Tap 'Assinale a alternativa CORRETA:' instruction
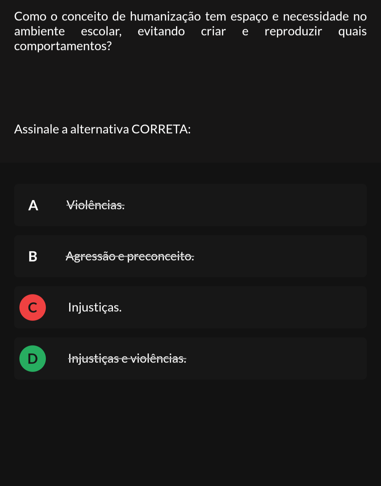The image size is (381, 486). tap(102, 129)
